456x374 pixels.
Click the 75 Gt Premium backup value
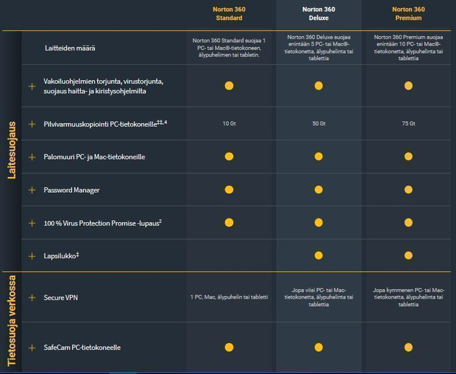click(x=408, y=124)
